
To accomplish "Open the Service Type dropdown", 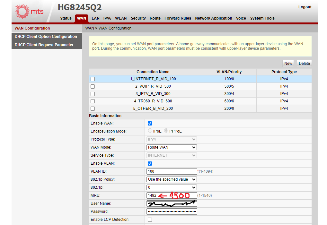I will [172, 155].
